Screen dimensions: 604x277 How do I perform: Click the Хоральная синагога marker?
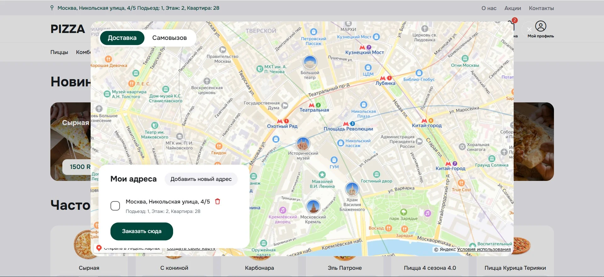click(462, 147)
